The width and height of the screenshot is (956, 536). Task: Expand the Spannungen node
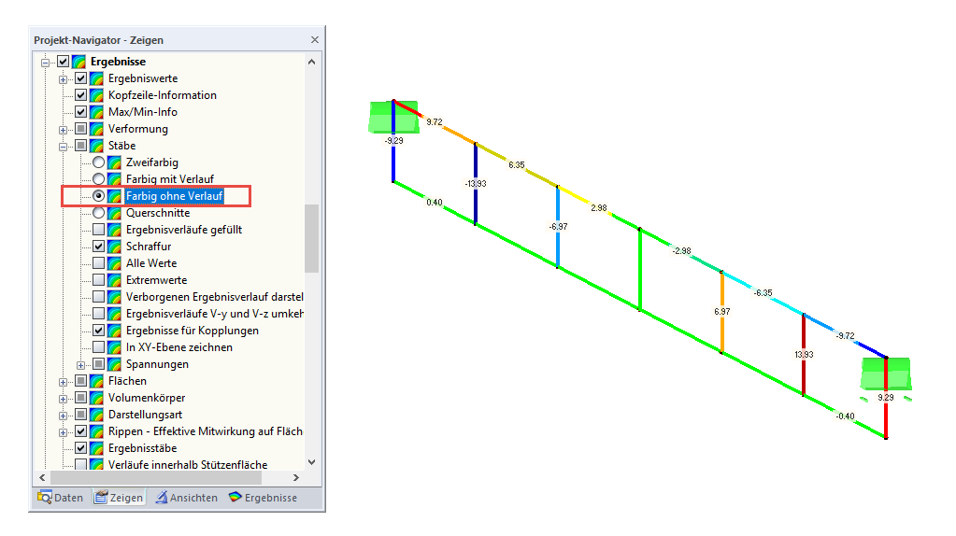[x=80, y=365]
